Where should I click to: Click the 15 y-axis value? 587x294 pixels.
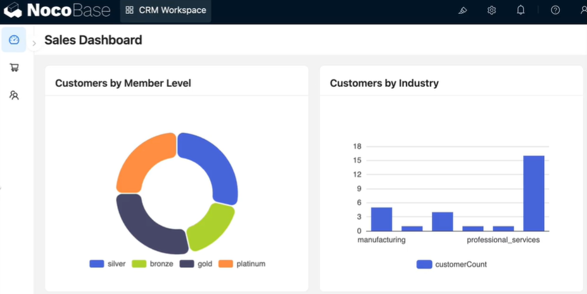[357, 160]
